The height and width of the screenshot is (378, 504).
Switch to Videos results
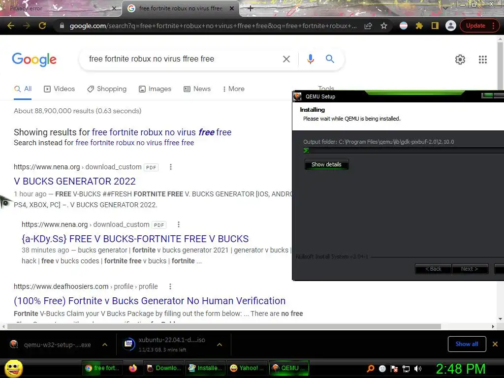(x=60, y=89)
